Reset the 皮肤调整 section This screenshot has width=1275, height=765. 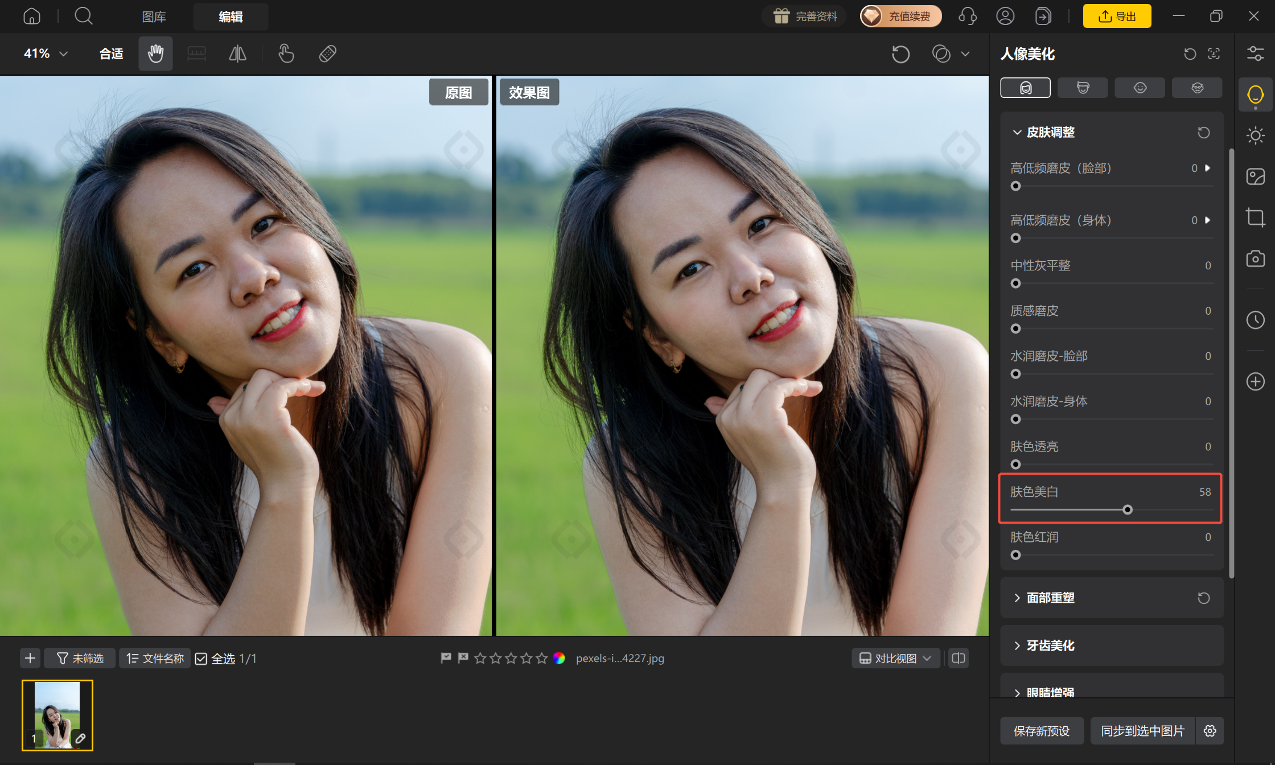pos(1203,133)
